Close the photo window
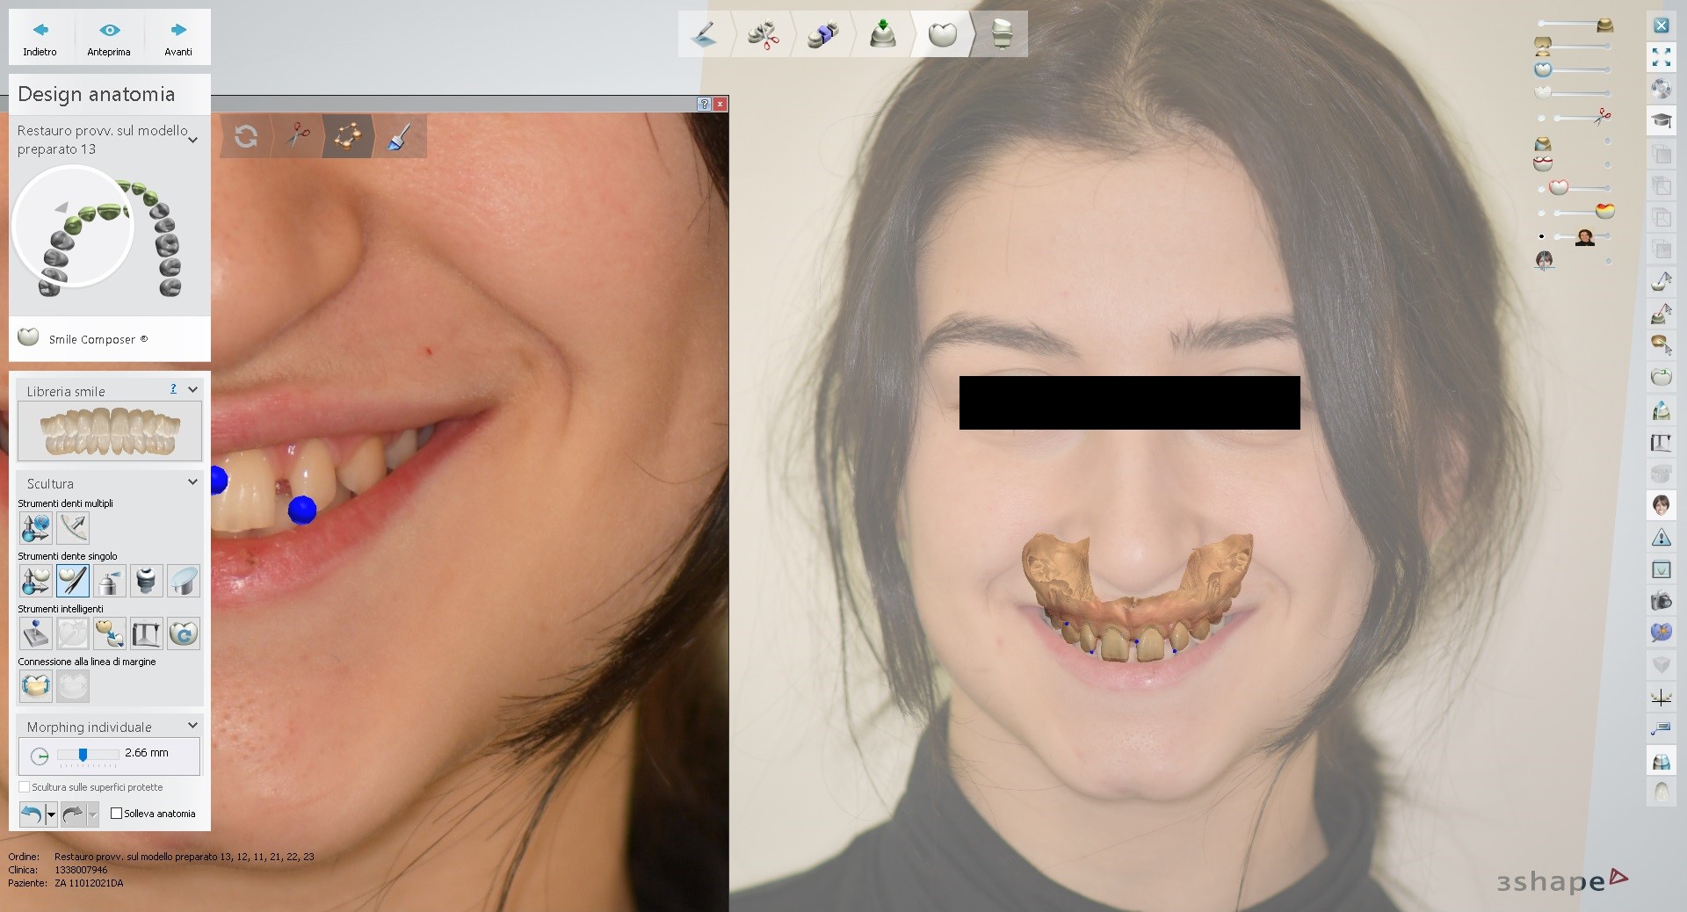Viewport: 1687px width, 912px height. pos(720,104)
